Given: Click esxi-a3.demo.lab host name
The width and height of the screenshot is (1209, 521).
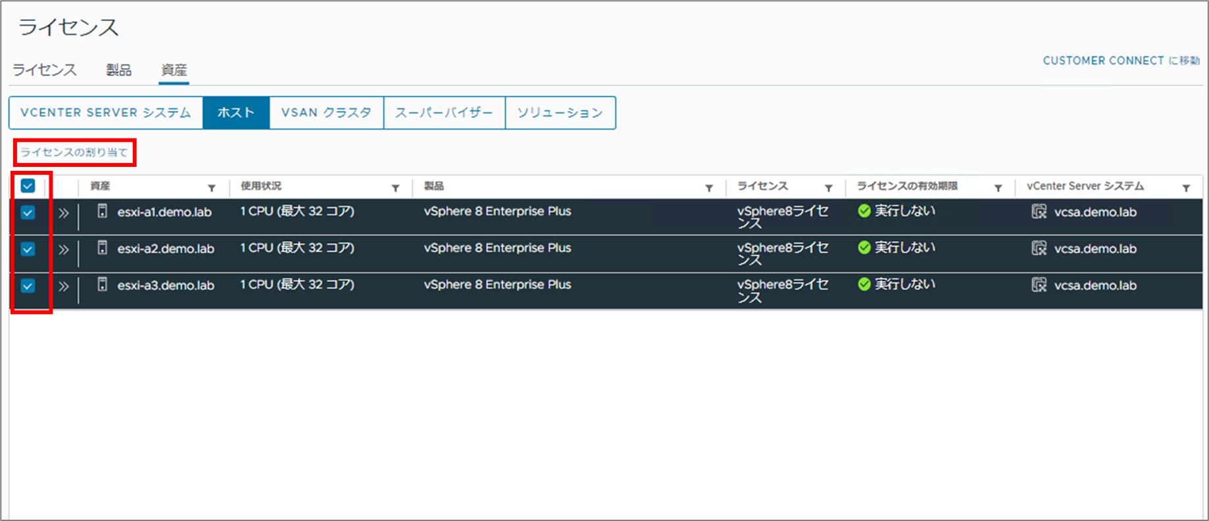Looking at the screenshot, I should [x=166, y=286].
